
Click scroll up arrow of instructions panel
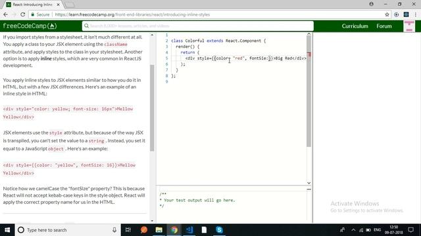[x=152, y=35]
